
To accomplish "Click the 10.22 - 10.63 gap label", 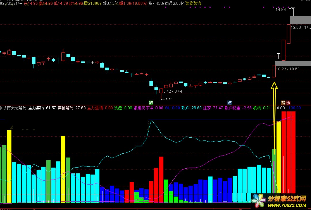I will (288, 69).
